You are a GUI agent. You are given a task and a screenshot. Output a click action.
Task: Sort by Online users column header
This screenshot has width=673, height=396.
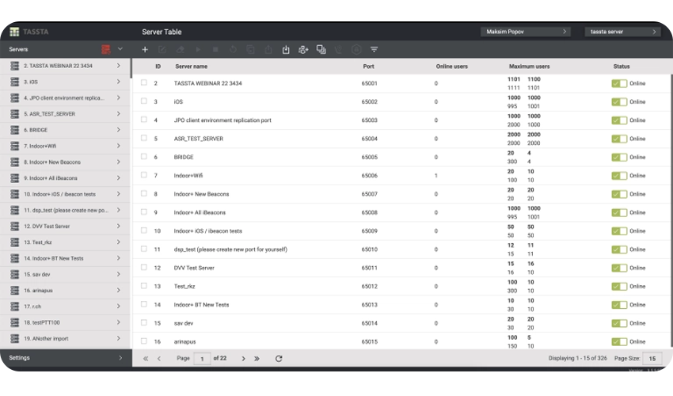coord(451,67)
